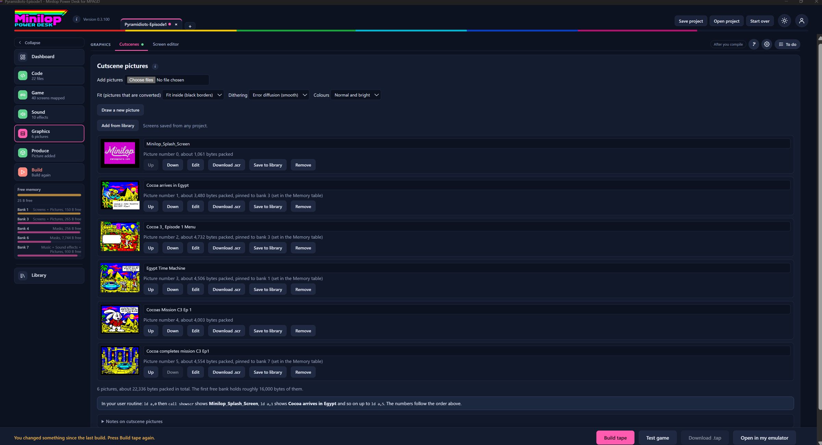Toggle light/dark theme sun icon

(784, 21)
